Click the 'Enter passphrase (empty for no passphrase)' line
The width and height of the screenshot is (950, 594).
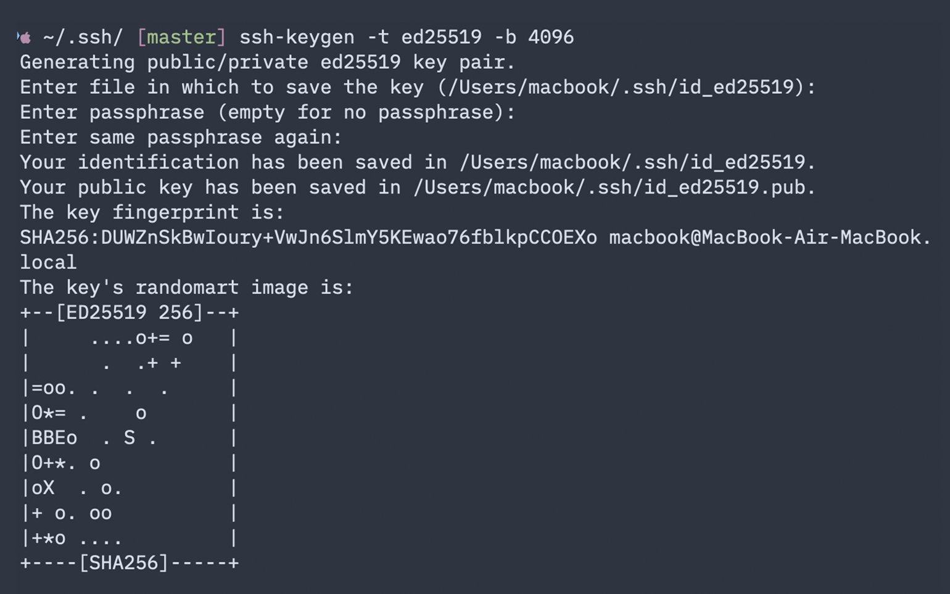coord(267,113)
